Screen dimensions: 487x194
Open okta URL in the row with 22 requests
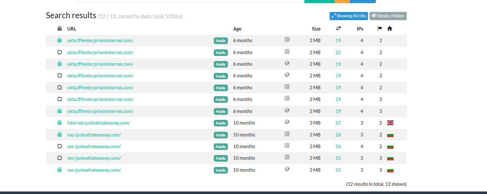100,52
